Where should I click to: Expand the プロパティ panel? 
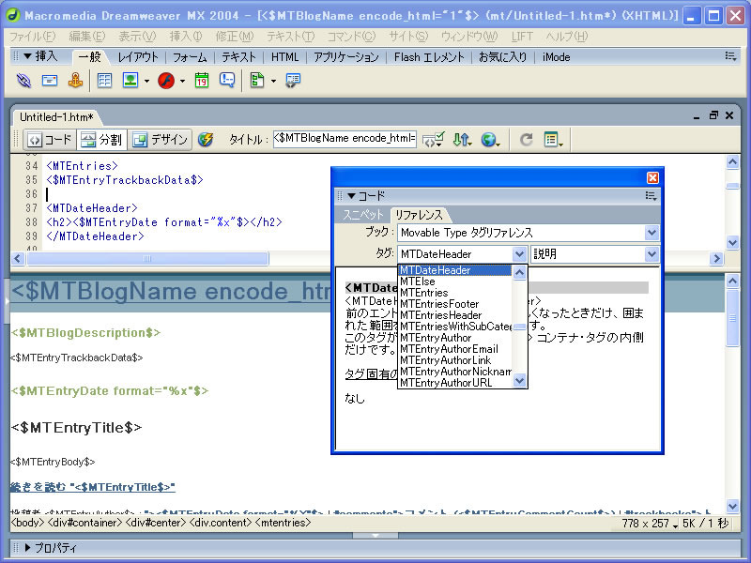[x=27, y=547]
